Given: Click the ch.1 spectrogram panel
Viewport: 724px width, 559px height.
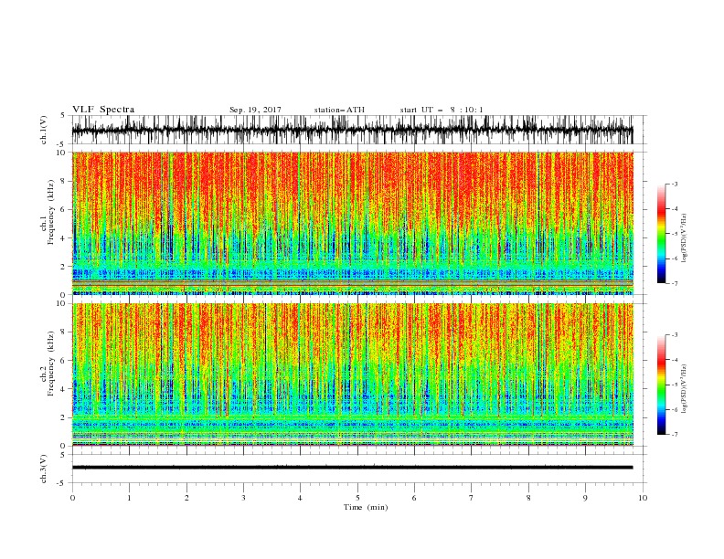Looking at the screenshot, I should pos(352,223).
